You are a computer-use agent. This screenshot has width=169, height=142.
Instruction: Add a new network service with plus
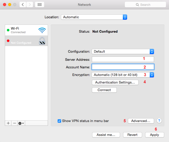pos(8,123)
